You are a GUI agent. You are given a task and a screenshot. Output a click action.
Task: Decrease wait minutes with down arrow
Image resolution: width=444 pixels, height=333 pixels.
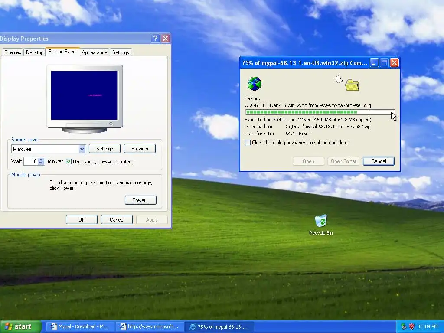tap(41, 163)
